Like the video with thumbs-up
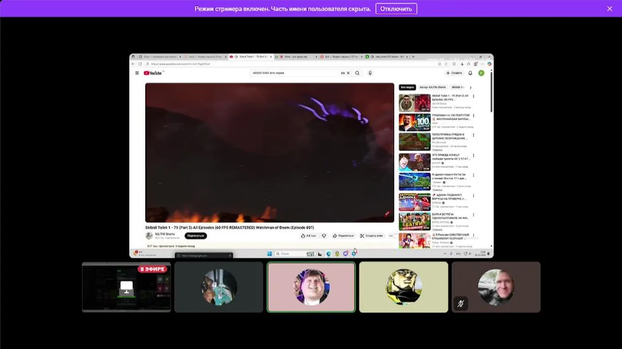The image size is (622, 349). pyautogui.click(x=309, y=236)
